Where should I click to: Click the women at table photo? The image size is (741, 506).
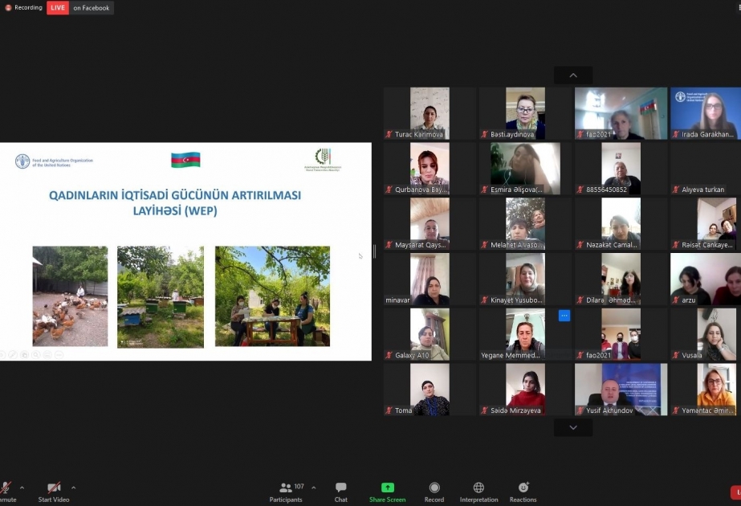pyautogui.click(x=273, y=296)
